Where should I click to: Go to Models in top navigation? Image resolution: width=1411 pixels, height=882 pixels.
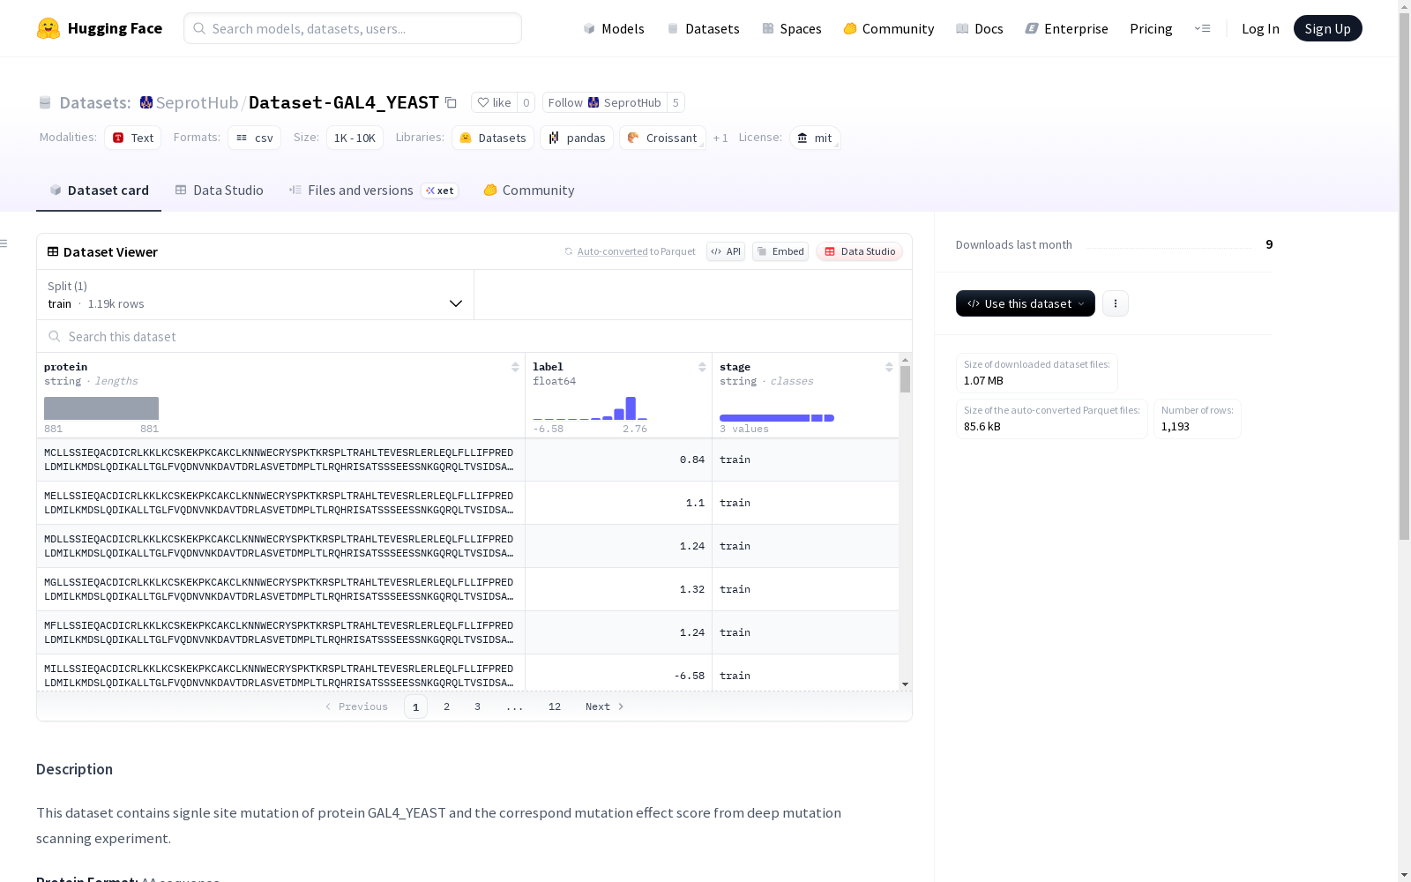(x=614, y=28)
